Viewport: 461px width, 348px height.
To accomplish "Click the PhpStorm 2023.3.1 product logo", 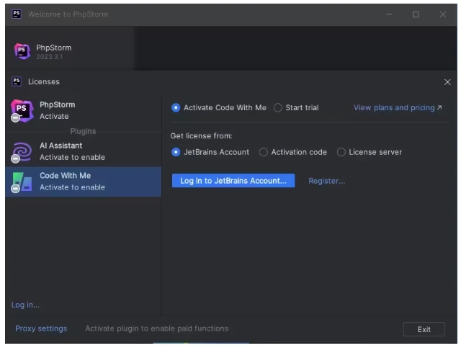I will 22,51.
